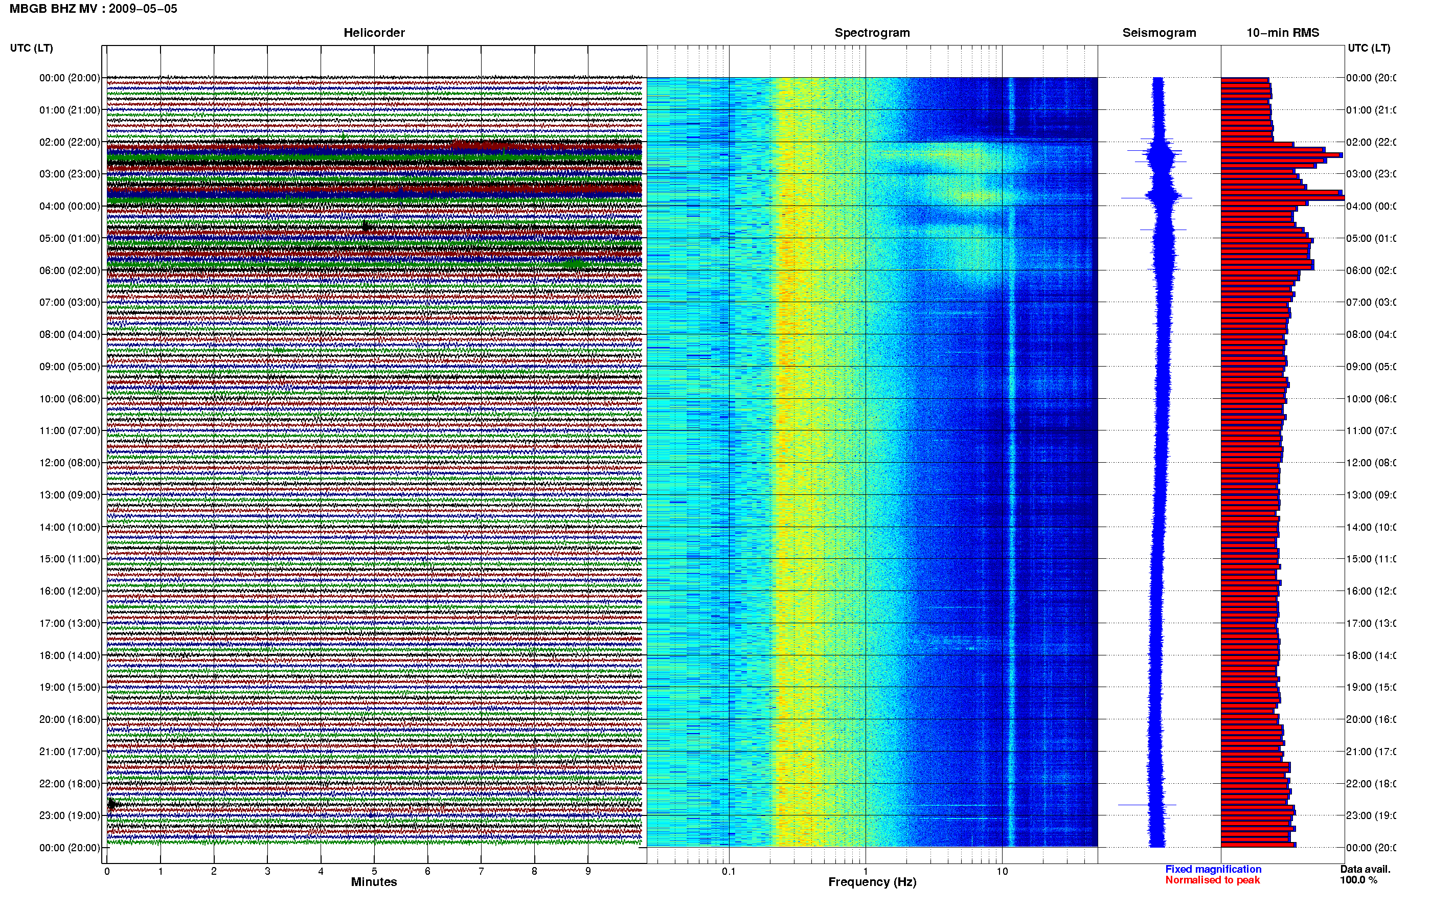Select the Seismogram panel heading
This screenshot has height=909, width=1454.
point(1159,33)
